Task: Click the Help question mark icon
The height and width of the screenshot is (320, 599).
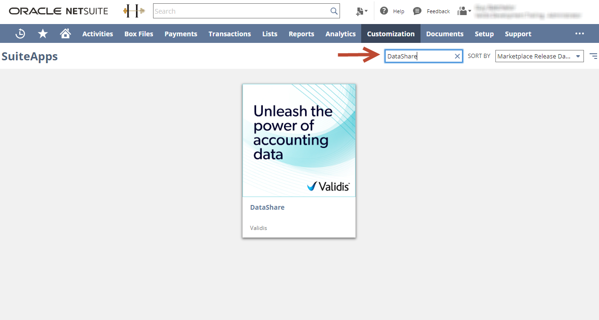Action: (x=384, y=11)
